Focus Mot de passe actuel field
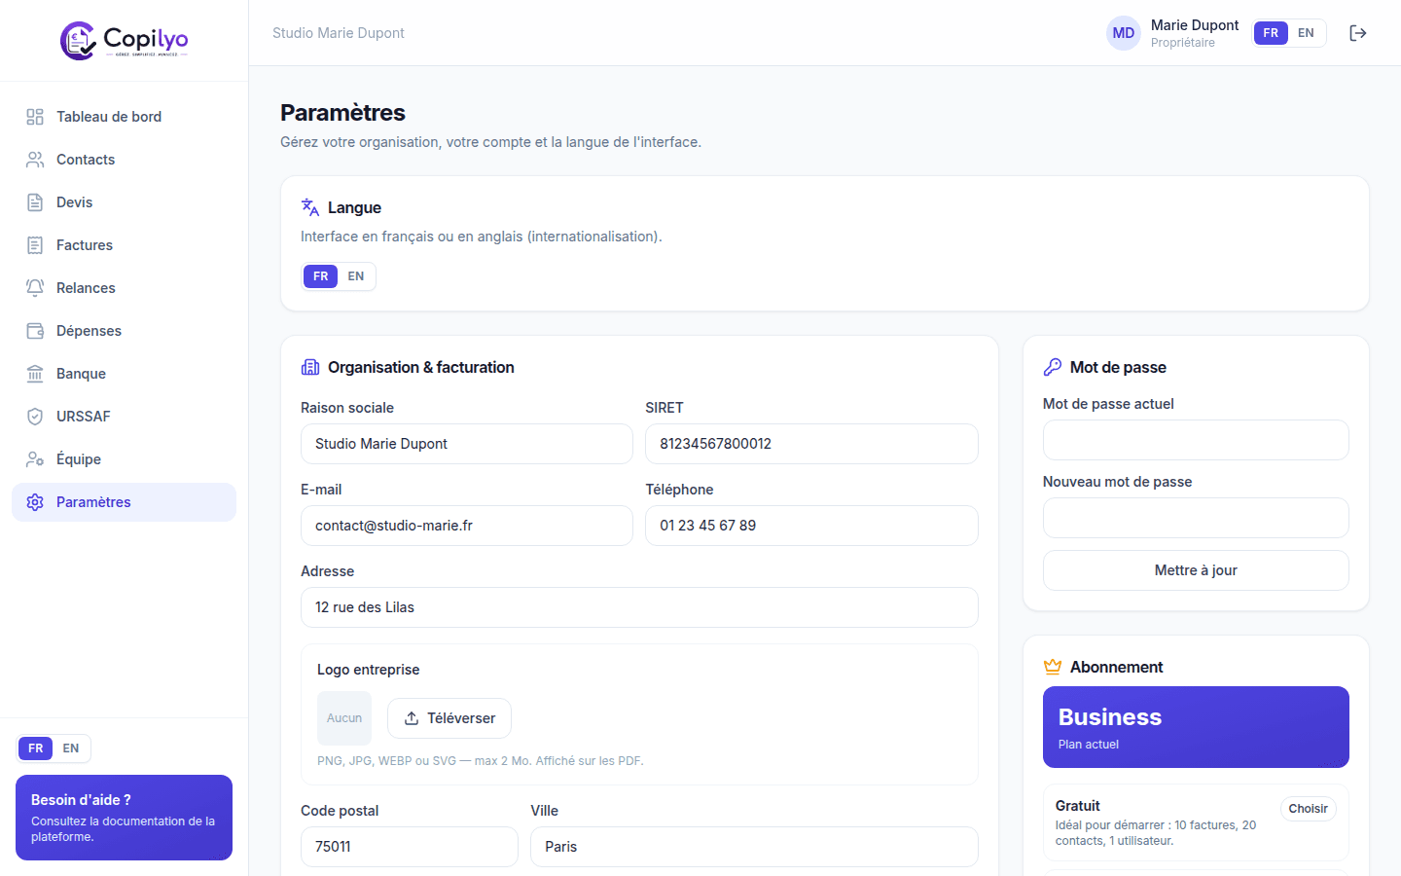Image resolution: width=1401 pixels, height=876 pixels. coord(1196,440)
